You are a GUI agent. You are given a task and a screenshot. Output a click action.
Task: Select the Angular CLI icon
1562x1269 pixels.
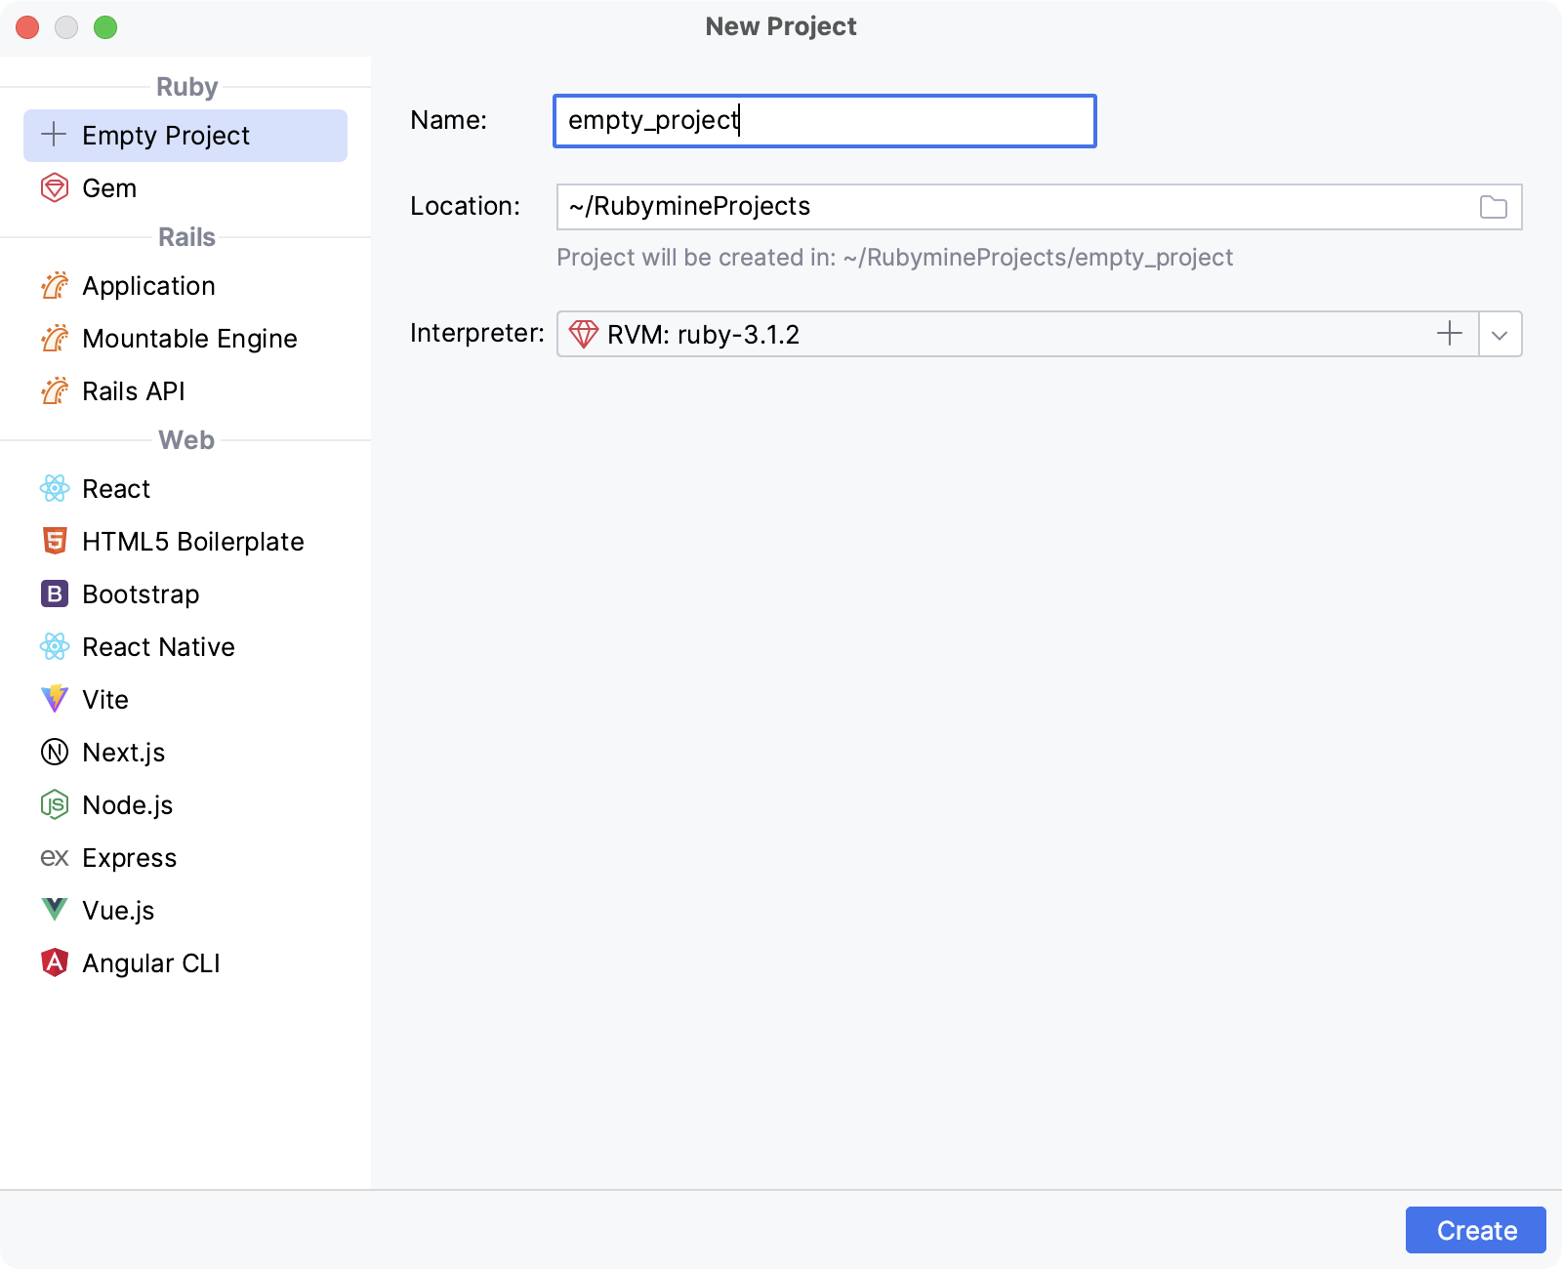pyautogui.click(x=56, y=962)
